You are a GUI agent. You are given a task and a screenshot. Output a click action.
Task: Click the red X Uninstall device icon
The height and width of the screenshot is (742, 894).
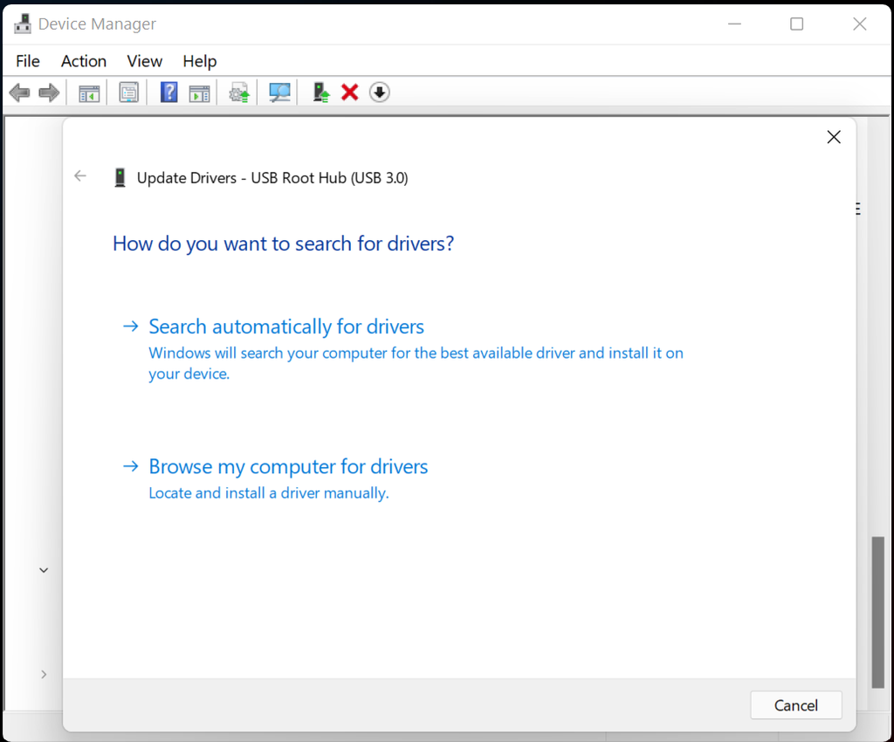349,93
